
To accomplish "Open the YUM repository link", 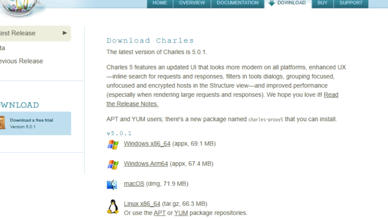I will tap(181, 213).
